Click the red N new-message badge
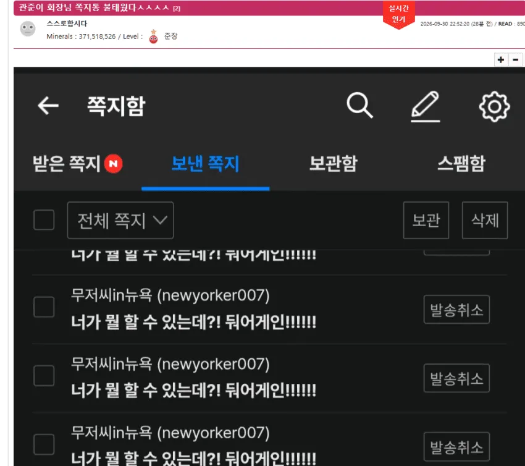 point(113,164)
